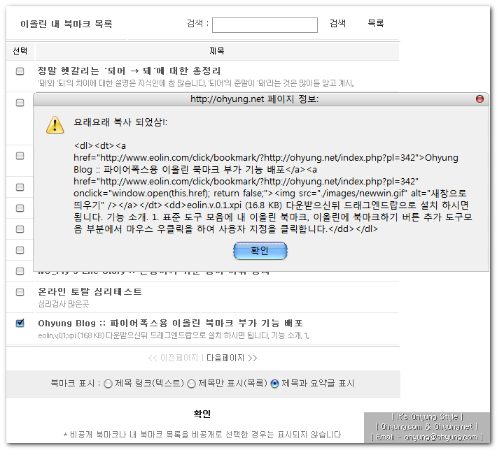
Task: Choose the 제목만 표시(목록) radio option
Action: [x=191, y=384]
